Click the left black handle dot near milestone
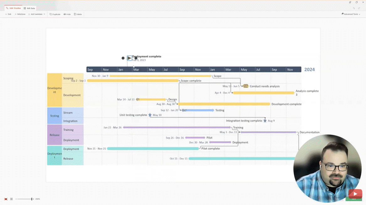366x205 pixels. [123, 58]
